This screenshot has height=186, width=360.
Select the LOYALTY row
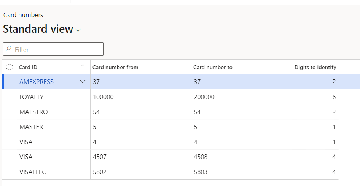(x=170, y=97)
